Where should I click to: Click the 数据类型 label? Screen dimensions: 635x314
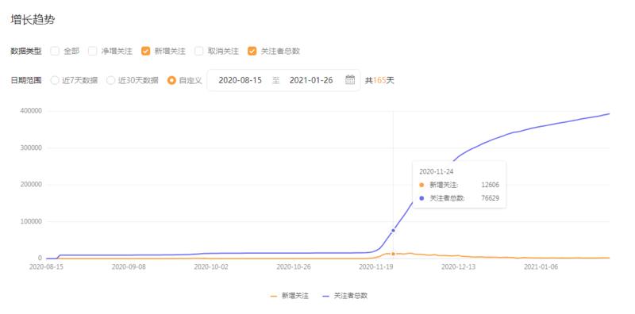[26, 52]
